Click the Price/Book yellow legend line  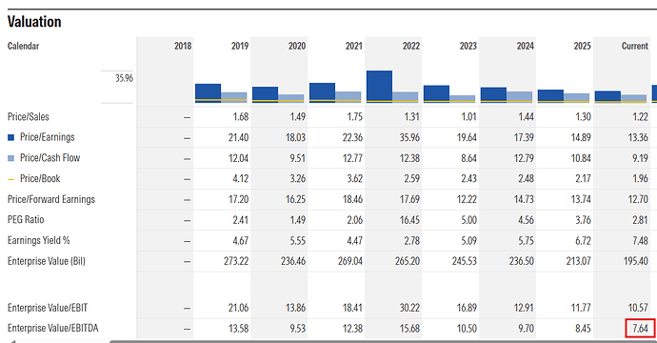(10, 179)
